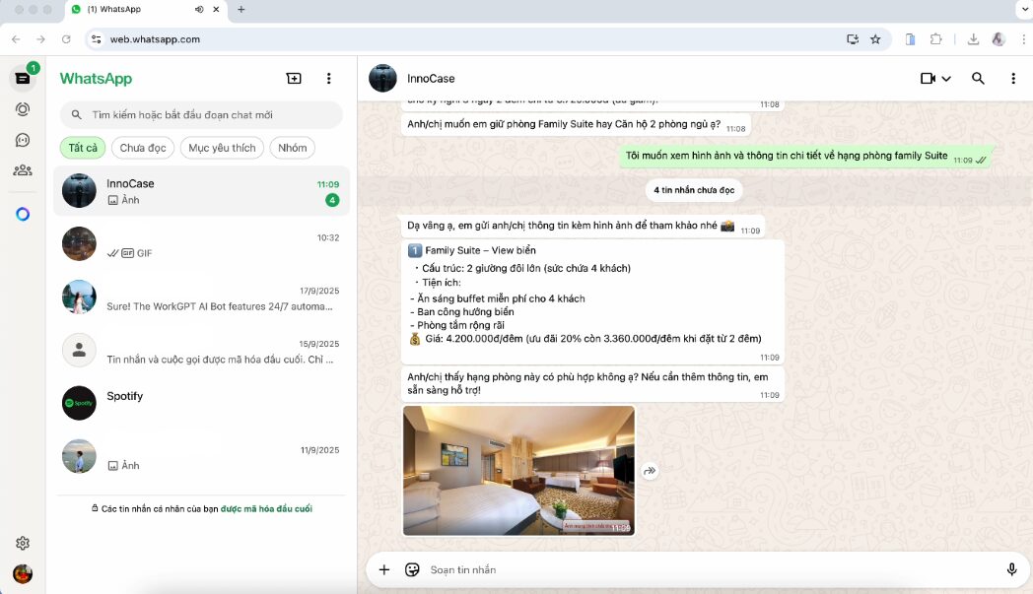This screenshot has height=594, width=1033.
Task: Start a new chat in WhatsApp
Action: [x=294, y=78]
